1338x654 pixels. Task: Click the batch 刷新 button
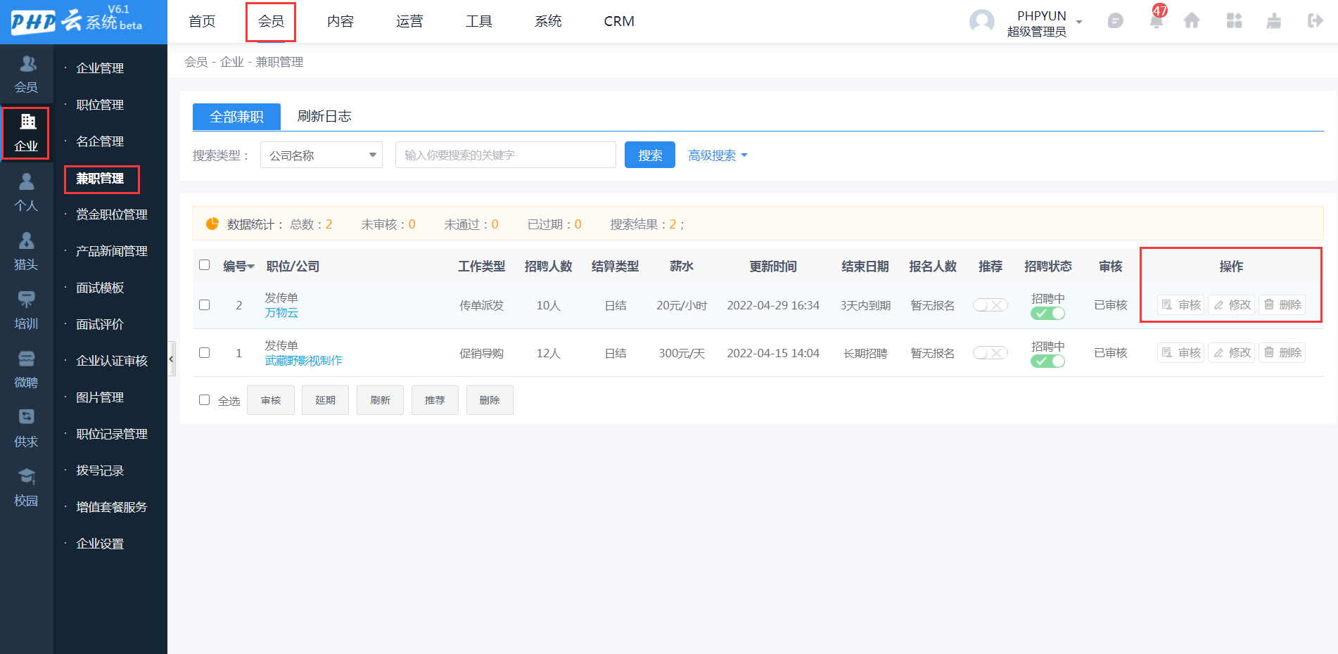(x=380, y=400)
